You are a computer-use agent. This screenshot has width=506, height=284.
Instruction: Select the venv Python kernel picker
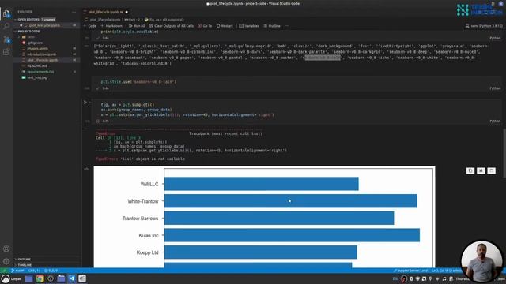pos(484,26)
